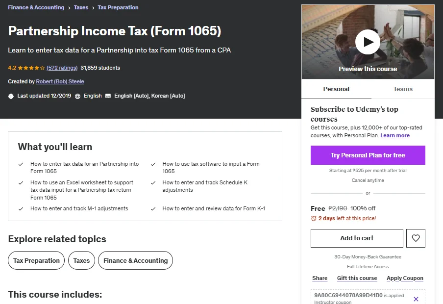Go to Tax Preparation breadcrumb
Image resolution: width=443 pixels, height=304 pixels.
click(118, 7)
